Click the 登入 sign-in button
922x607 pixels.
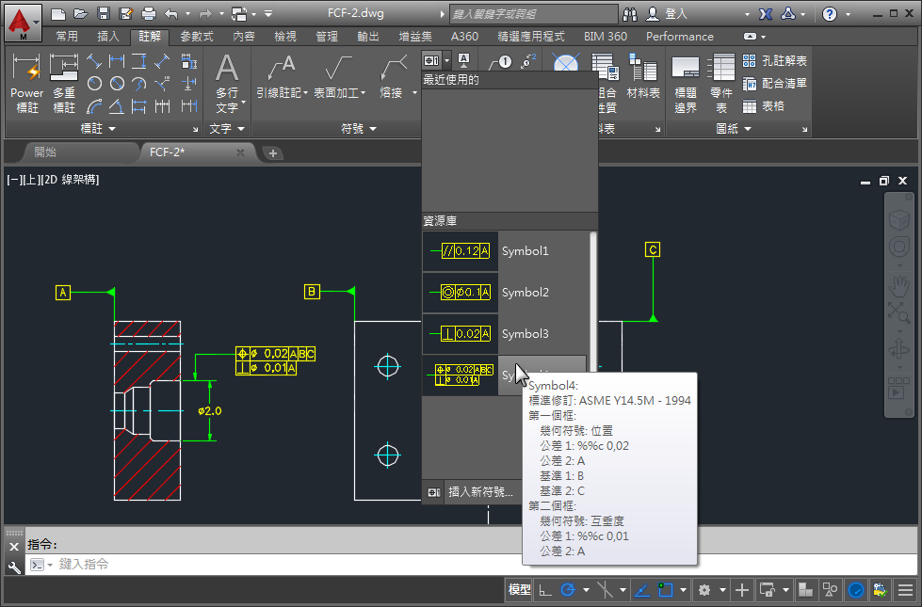tap(666, 13)
